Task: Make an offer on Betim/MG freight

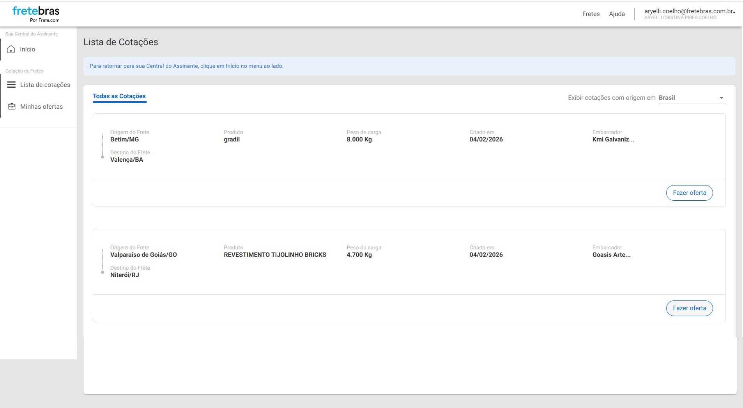Action: [689, 193]
